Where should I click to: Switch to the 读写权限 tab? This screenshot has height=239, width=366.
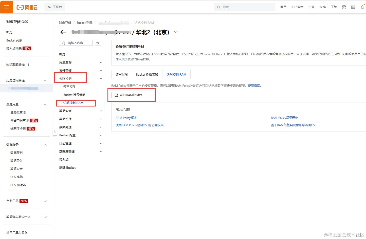tap(122, 75)
